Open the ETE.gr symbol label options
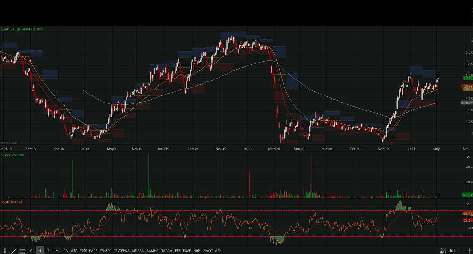 22,29
